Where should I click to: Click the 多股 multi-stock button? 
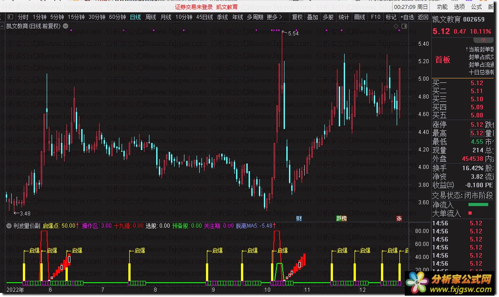(328, 17)
